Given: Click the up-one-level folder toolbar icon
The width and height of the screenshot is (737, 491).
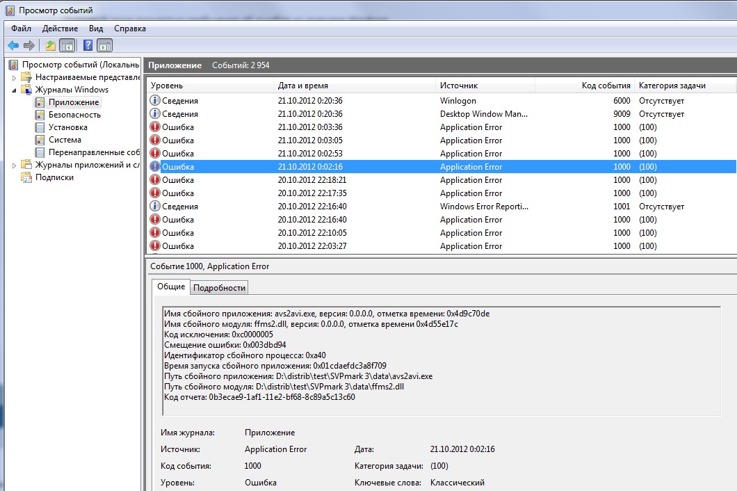Looking at the screenshot, I should [x=50, y=46].
